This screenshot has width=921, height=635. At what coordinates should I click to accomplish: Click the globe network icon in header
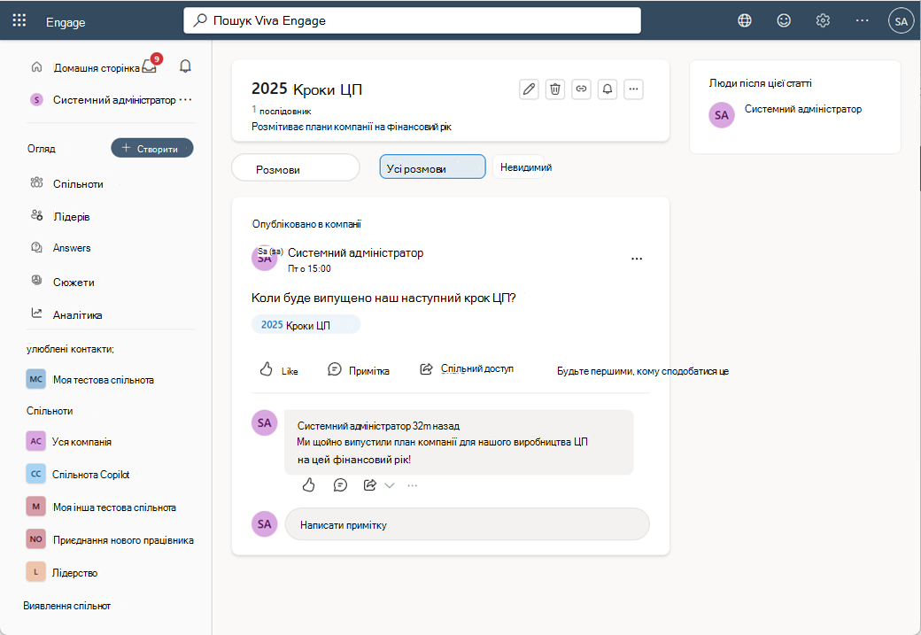coord(744,20)
